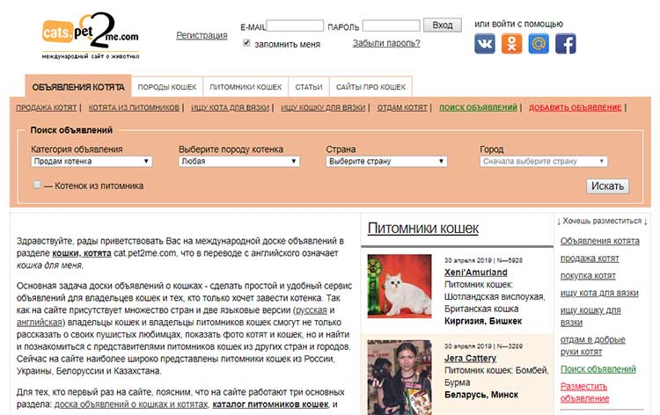Click the text 'Беларусь, Минск'
This screenshot has width=660, height=415.
pyautogui.click(x=481, y=395)
